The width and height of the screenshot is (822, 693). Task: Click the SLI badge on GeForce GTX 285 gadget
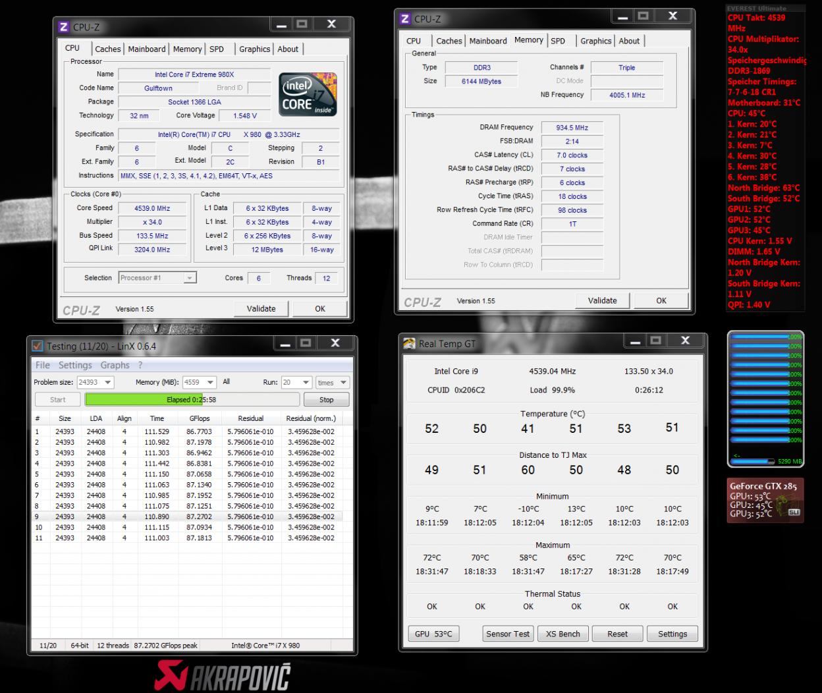[794, 512]
